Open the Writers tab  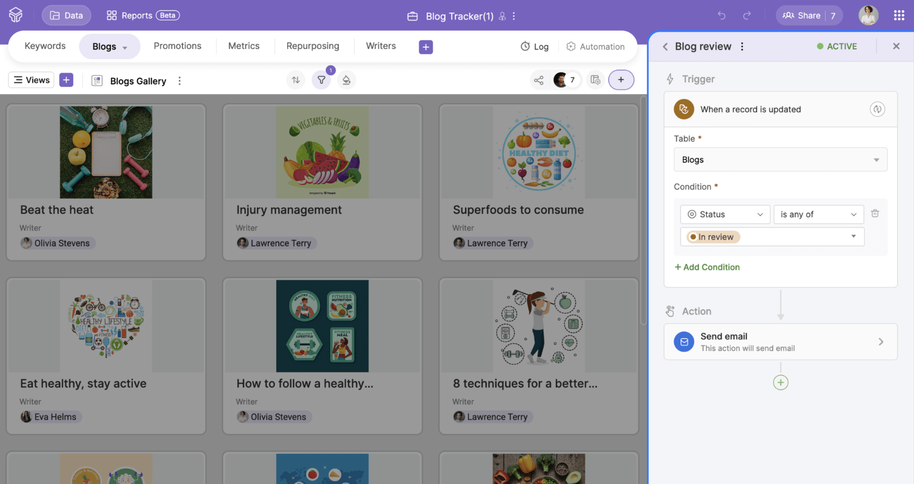pos(381,46)
